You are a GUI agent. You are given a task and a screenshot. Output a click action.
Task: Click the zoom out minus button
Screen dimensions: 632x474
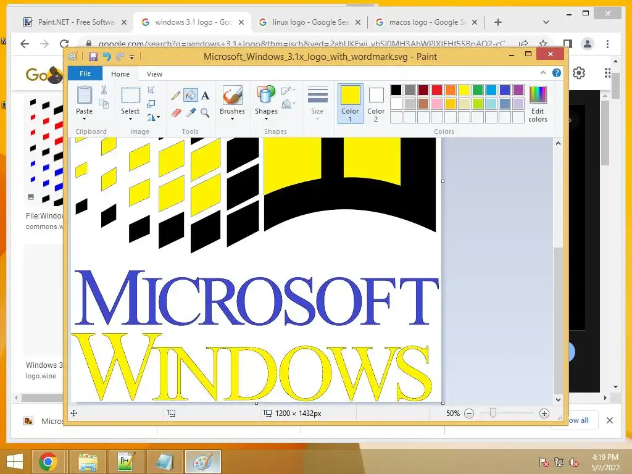(469, 414)
